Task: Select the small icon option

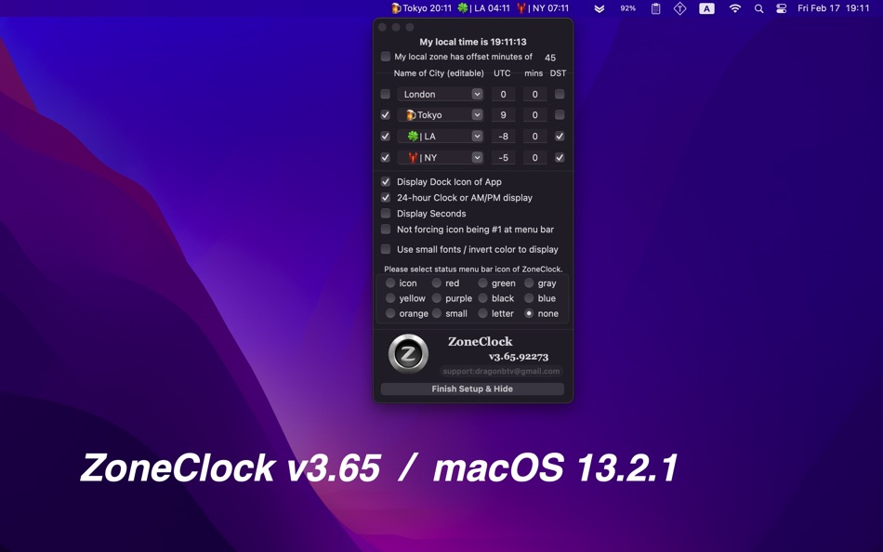Action: coord(437,314)
